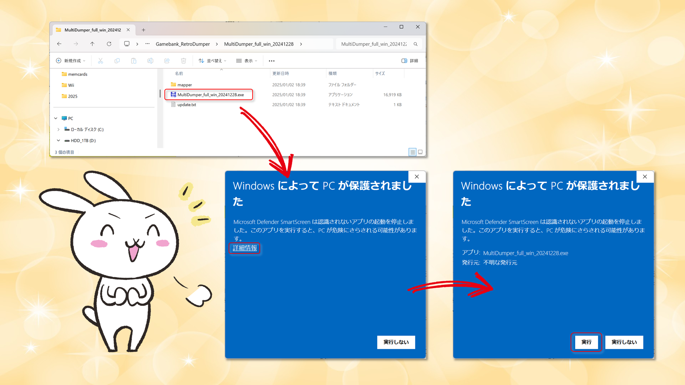Switch to large thumbnails view icon
Image resolution: width=685 pixels, height=385 pixels.
[x=420, y=152]
